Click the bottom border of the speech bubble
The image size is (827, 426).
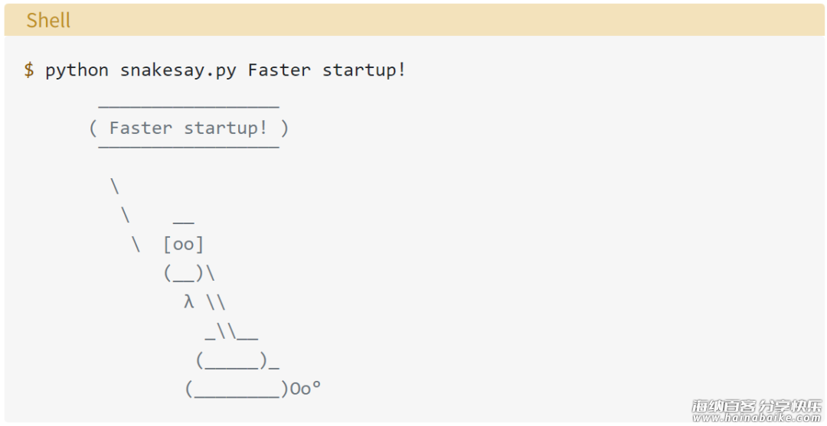click(189, 147)
